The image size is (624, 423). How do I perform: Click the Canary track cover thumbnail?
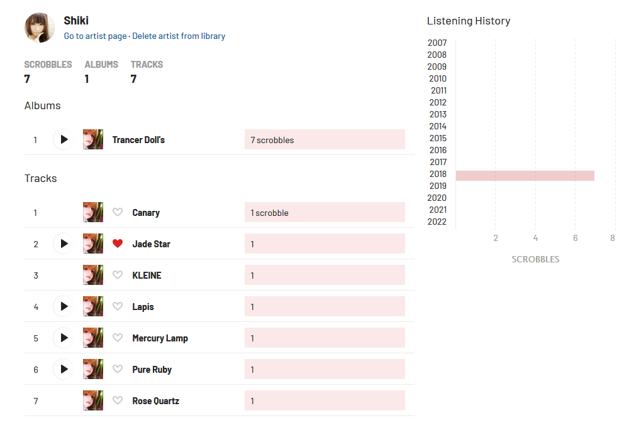pyautogui.click(x=93, y=212)
